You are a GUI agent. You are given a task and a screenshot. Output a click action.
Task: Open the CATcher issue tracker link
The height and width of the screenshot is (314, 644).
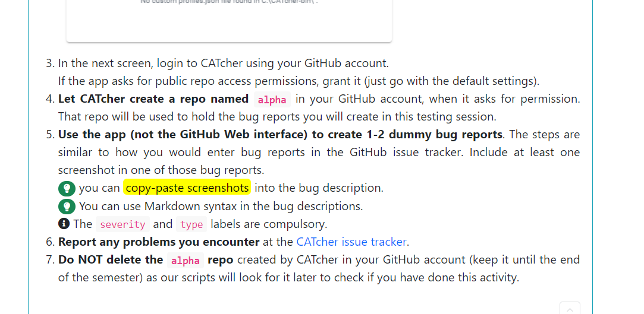pos(351,242)
